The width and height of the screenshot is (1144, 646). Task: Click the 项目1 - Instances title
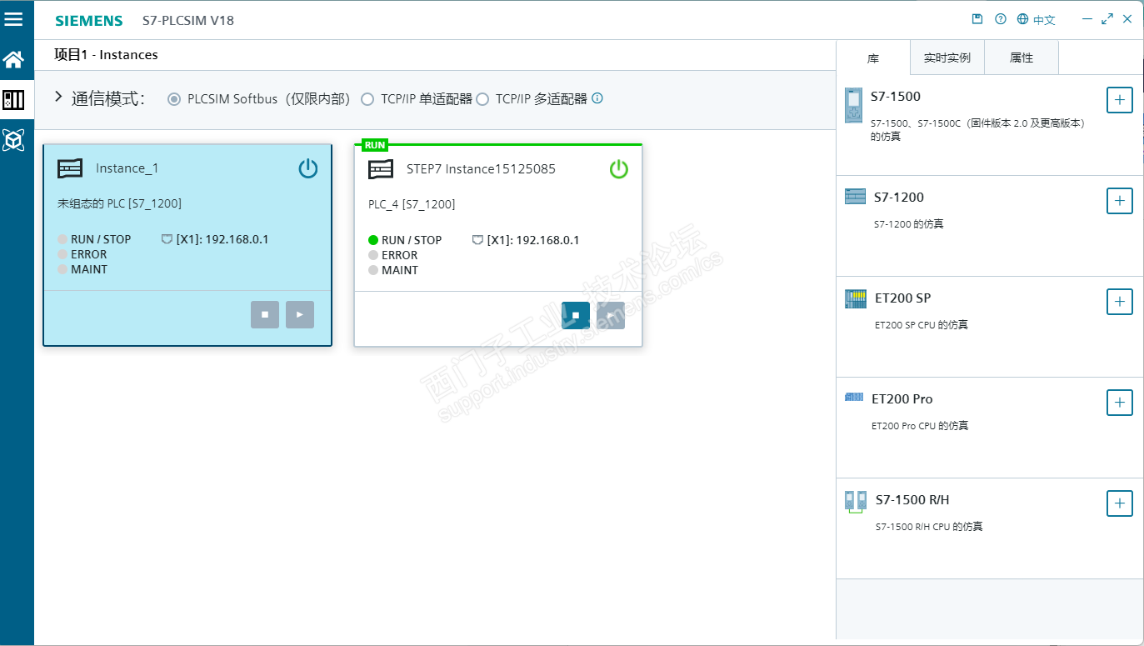106,55
